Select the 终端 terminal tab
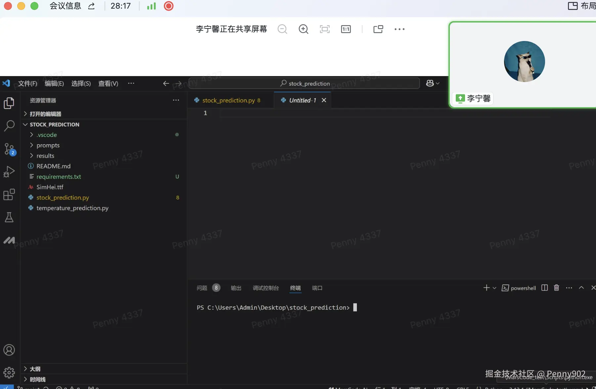Image resolution: width=596 pixels, height=389 pixels. 295,288
